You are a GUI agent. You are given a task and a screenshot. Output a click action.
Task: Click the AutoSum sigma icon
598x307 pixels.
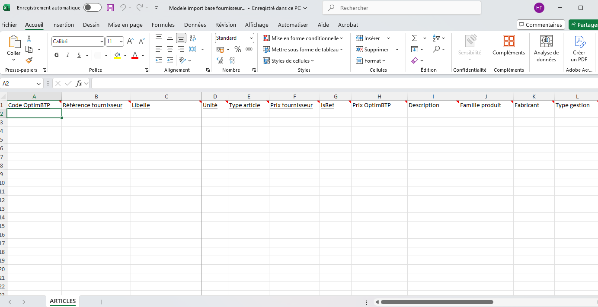tap(416, 38)
